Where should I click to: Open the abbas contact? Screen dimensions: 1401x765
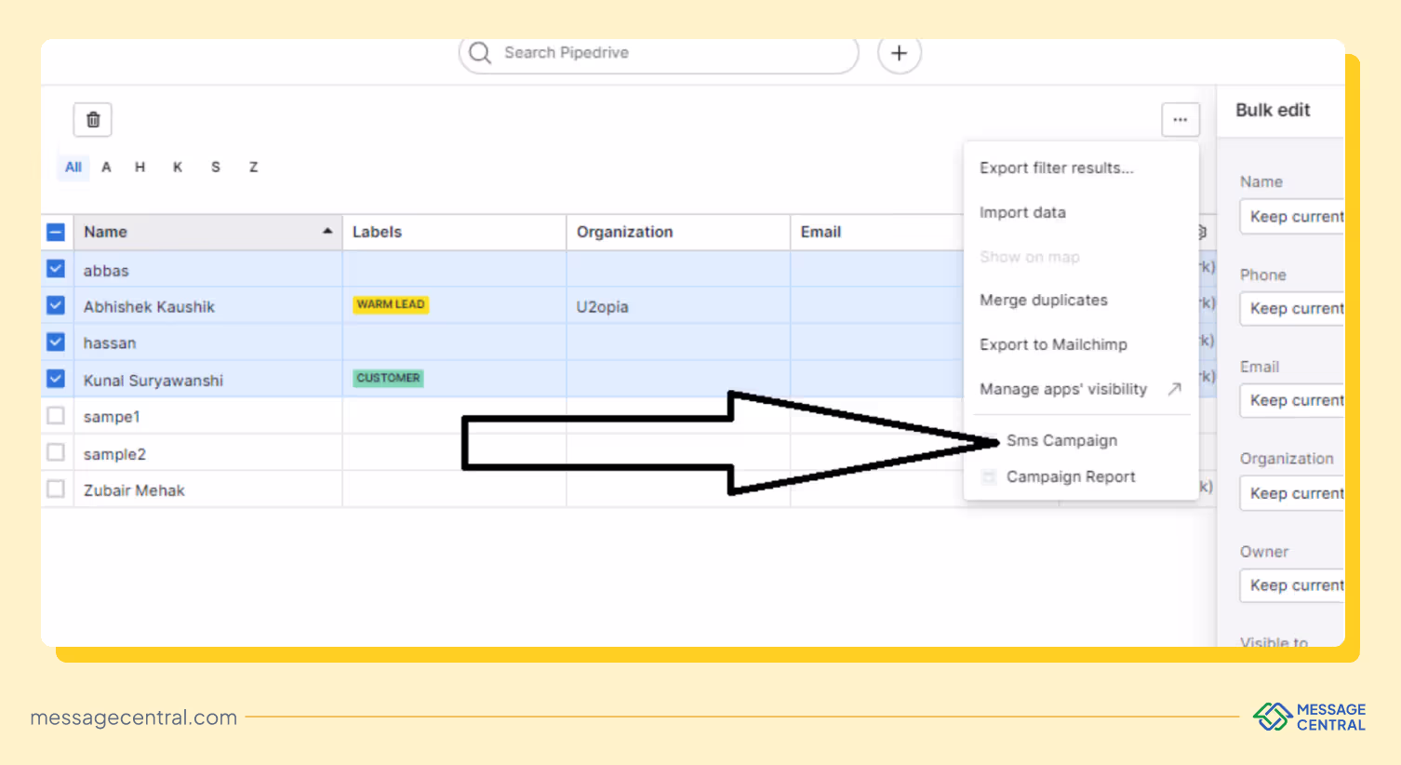coord(106,271)
